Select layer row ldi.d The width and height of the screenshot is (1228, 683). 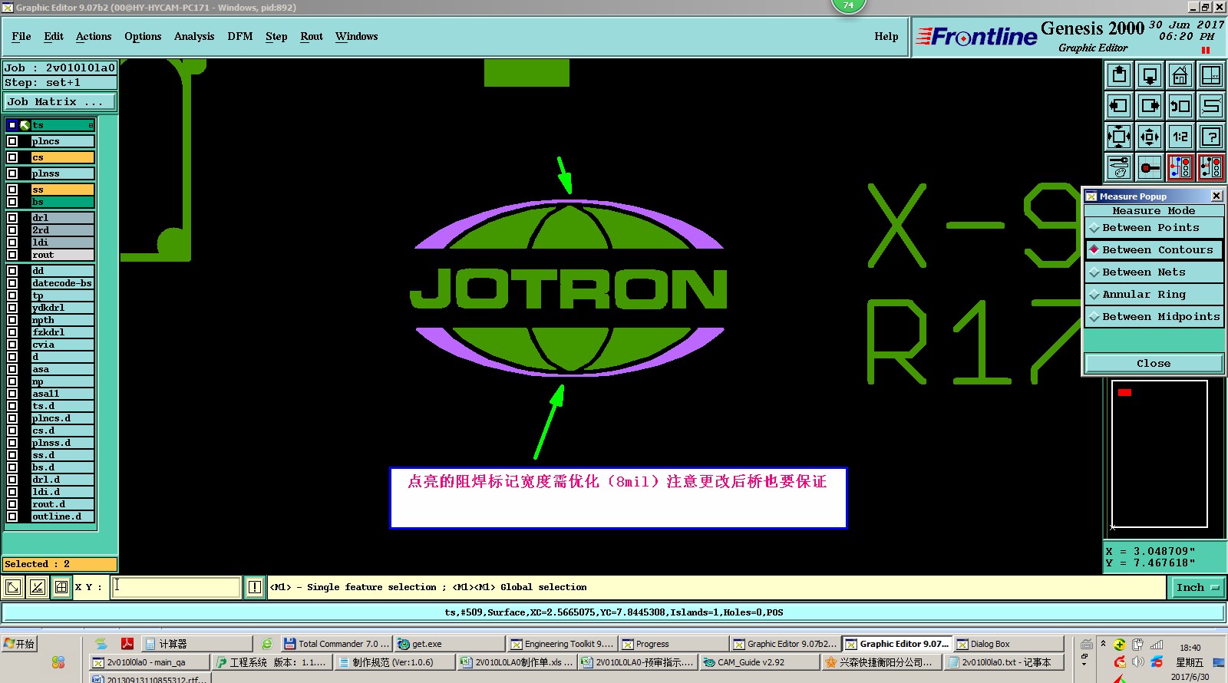click(62, 492)
